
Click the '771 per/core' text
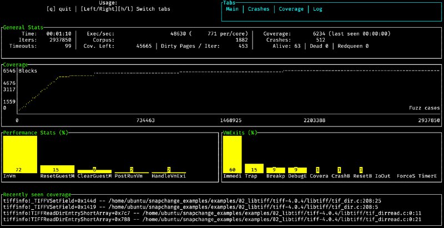tap(226, 34)
